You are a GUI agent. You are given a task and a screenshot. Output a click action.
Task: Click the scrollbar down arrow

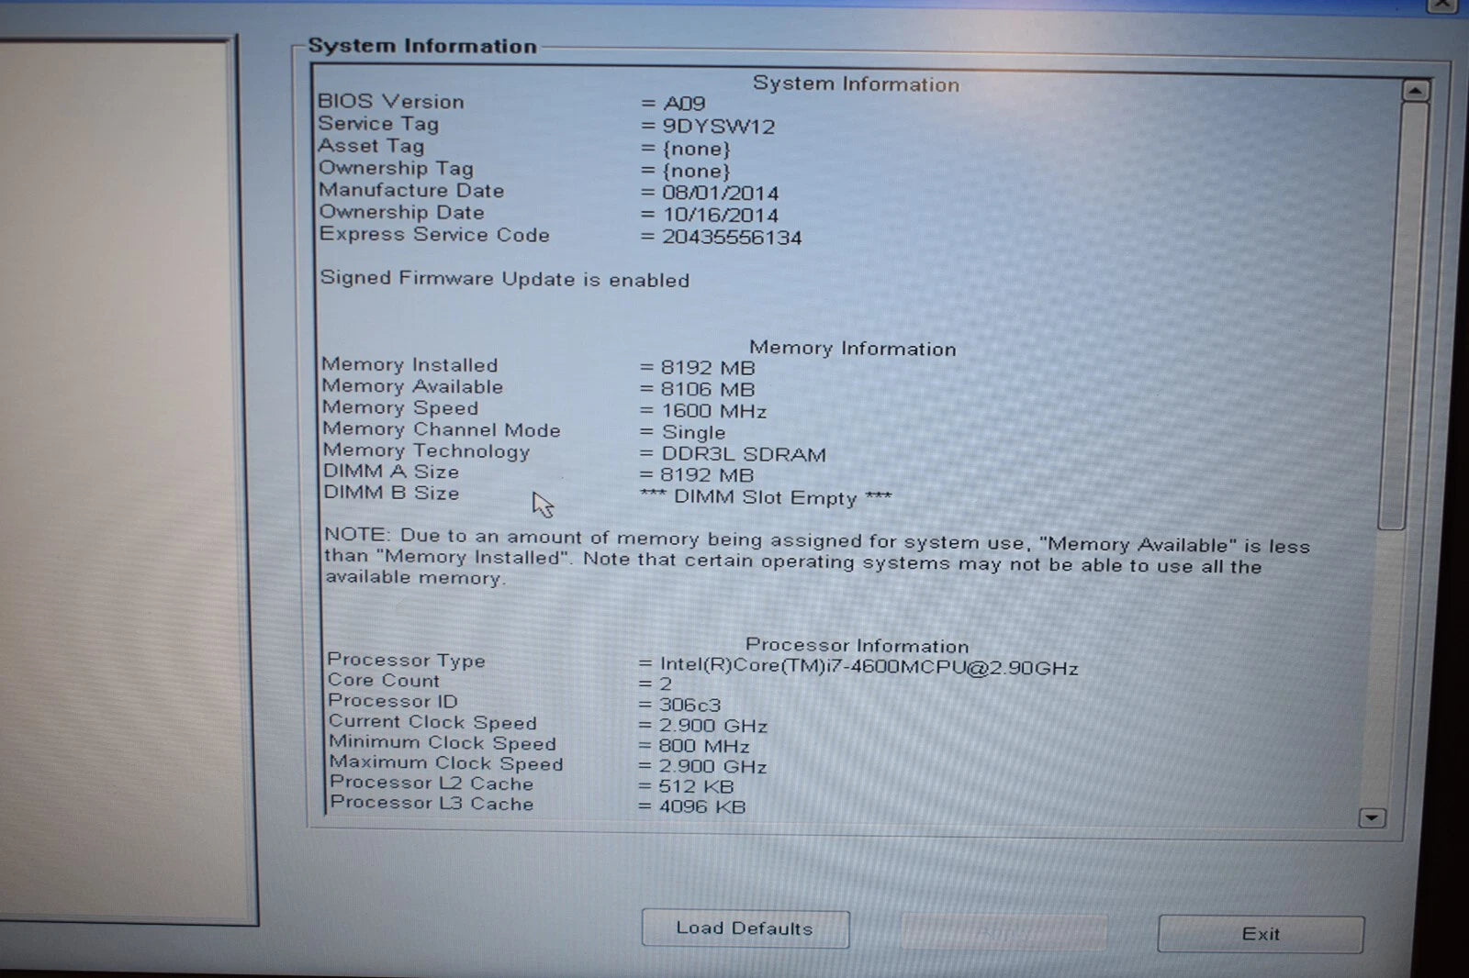1372,817
